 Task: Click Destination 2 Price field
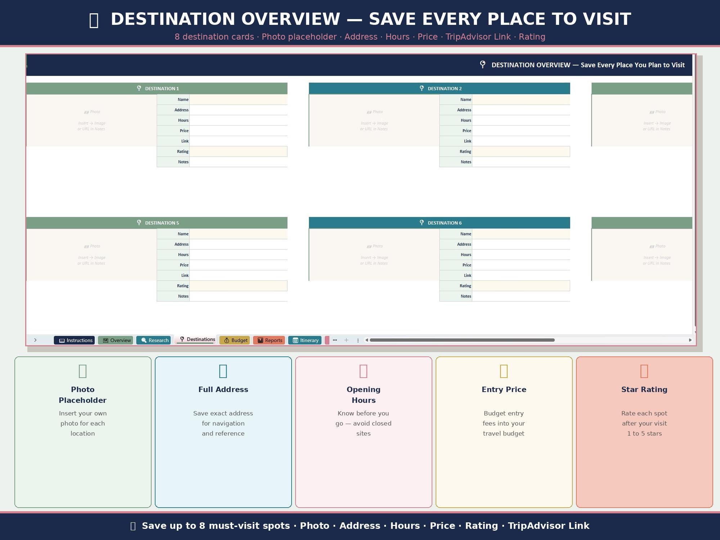pyautogui.click(x=521, y=131)
